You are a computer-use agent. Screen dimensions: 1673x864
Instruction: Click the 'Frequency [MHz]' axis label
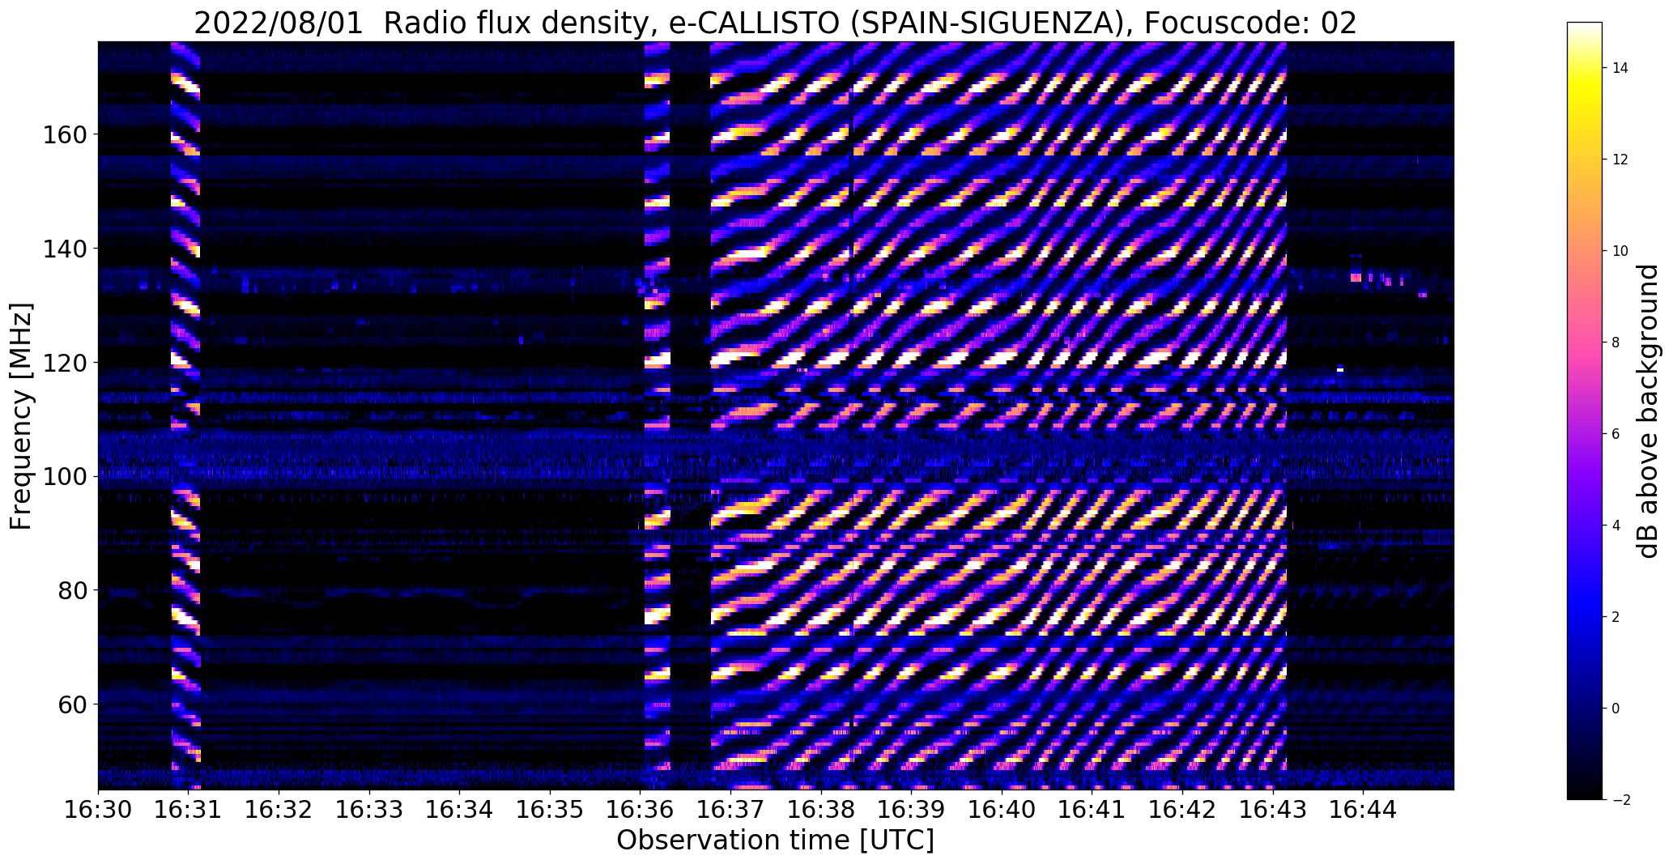coord(21,416)
